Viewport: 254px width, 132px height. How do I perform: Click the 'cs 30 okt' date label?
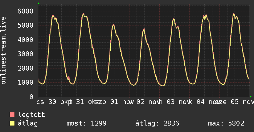[x=54, y=102]
